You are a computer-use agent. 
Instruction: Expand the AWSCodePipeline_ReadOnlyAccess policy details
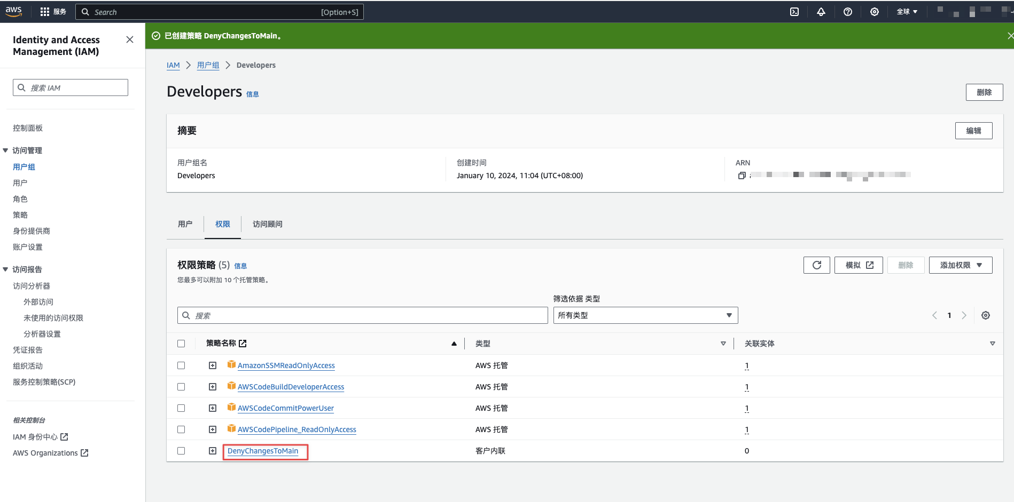click(x=213, y=429)
